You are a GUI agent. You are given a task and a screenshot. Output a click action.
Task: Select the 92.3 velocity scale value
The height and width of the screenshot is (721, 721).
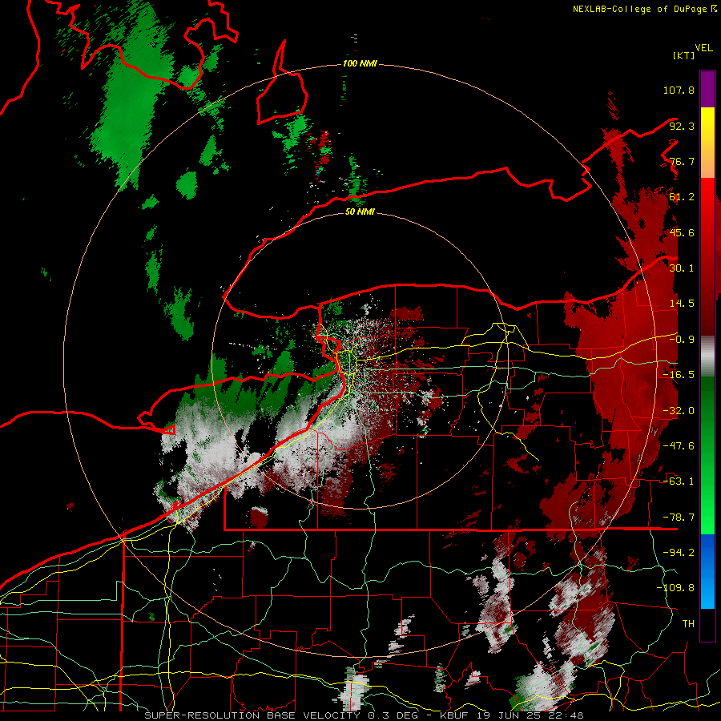(x=682, y=126)
